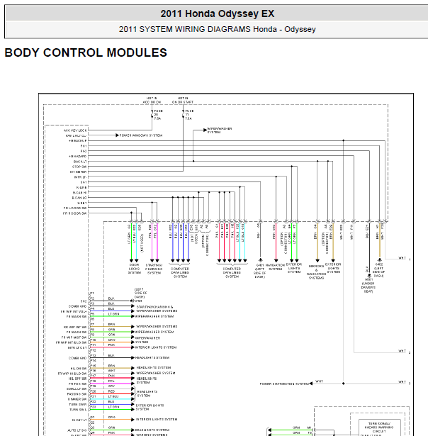Click the 'WIPER/WASHER SYSTEM' label near top fuse 11
The height and width of the screenshot is (436, 428).
219,130
